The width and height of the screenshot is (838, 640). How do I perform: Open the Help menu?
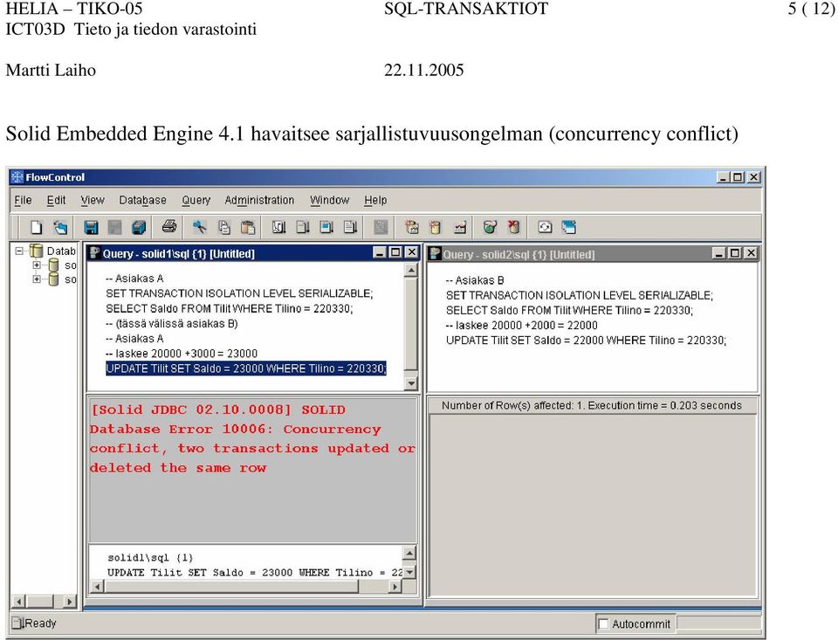[375, 200]
